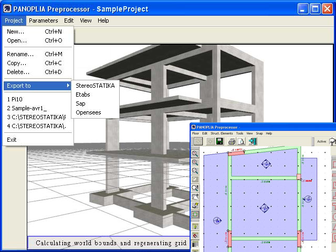Image resolution: width=336 pixels, height=252 pixels.
Task: Open recent project 1 Pi10
Action: 38,99
